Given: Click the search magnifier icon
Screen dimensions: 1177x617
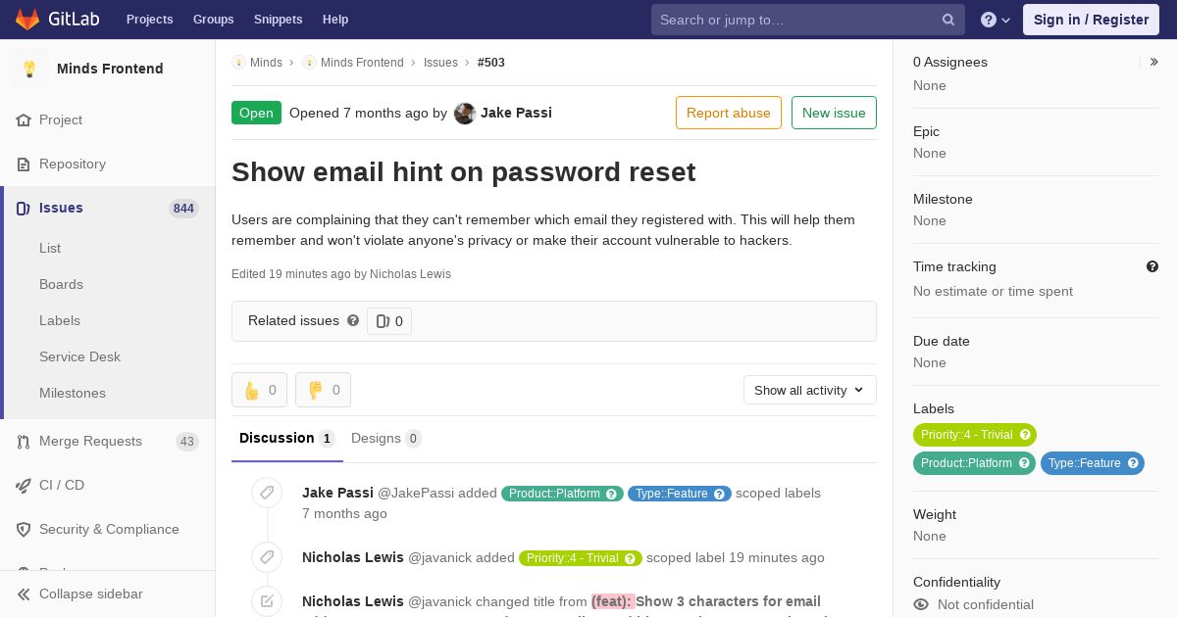Looking at the screenshot, I should pos(948,20).
